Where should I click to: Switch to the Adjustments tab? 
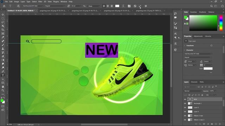[x=198, y=36]
